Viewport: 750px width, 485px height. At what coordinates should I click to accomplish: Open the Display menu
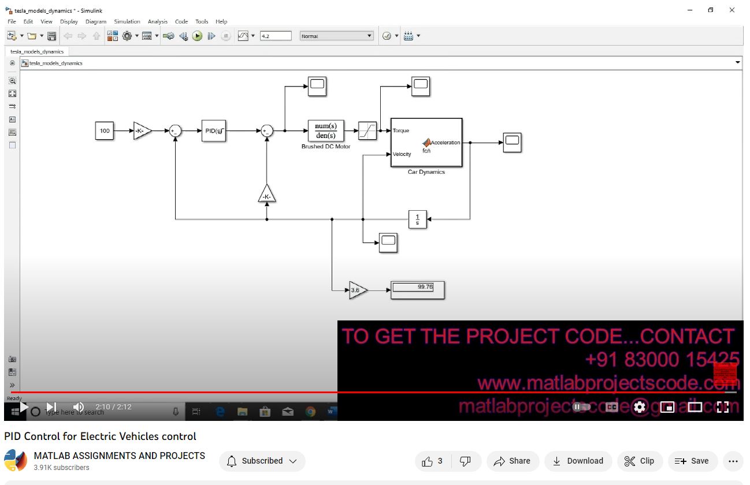[69, 21]
